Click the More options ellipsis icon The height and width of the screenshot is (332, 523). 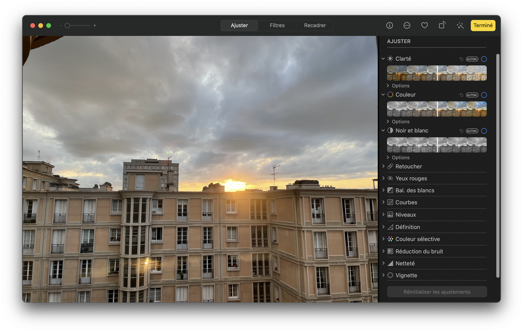407,25
